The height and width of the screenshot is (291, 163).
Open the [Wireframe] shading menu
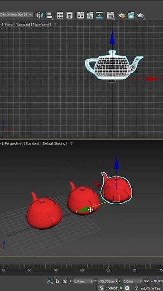(x=42, y=25)
